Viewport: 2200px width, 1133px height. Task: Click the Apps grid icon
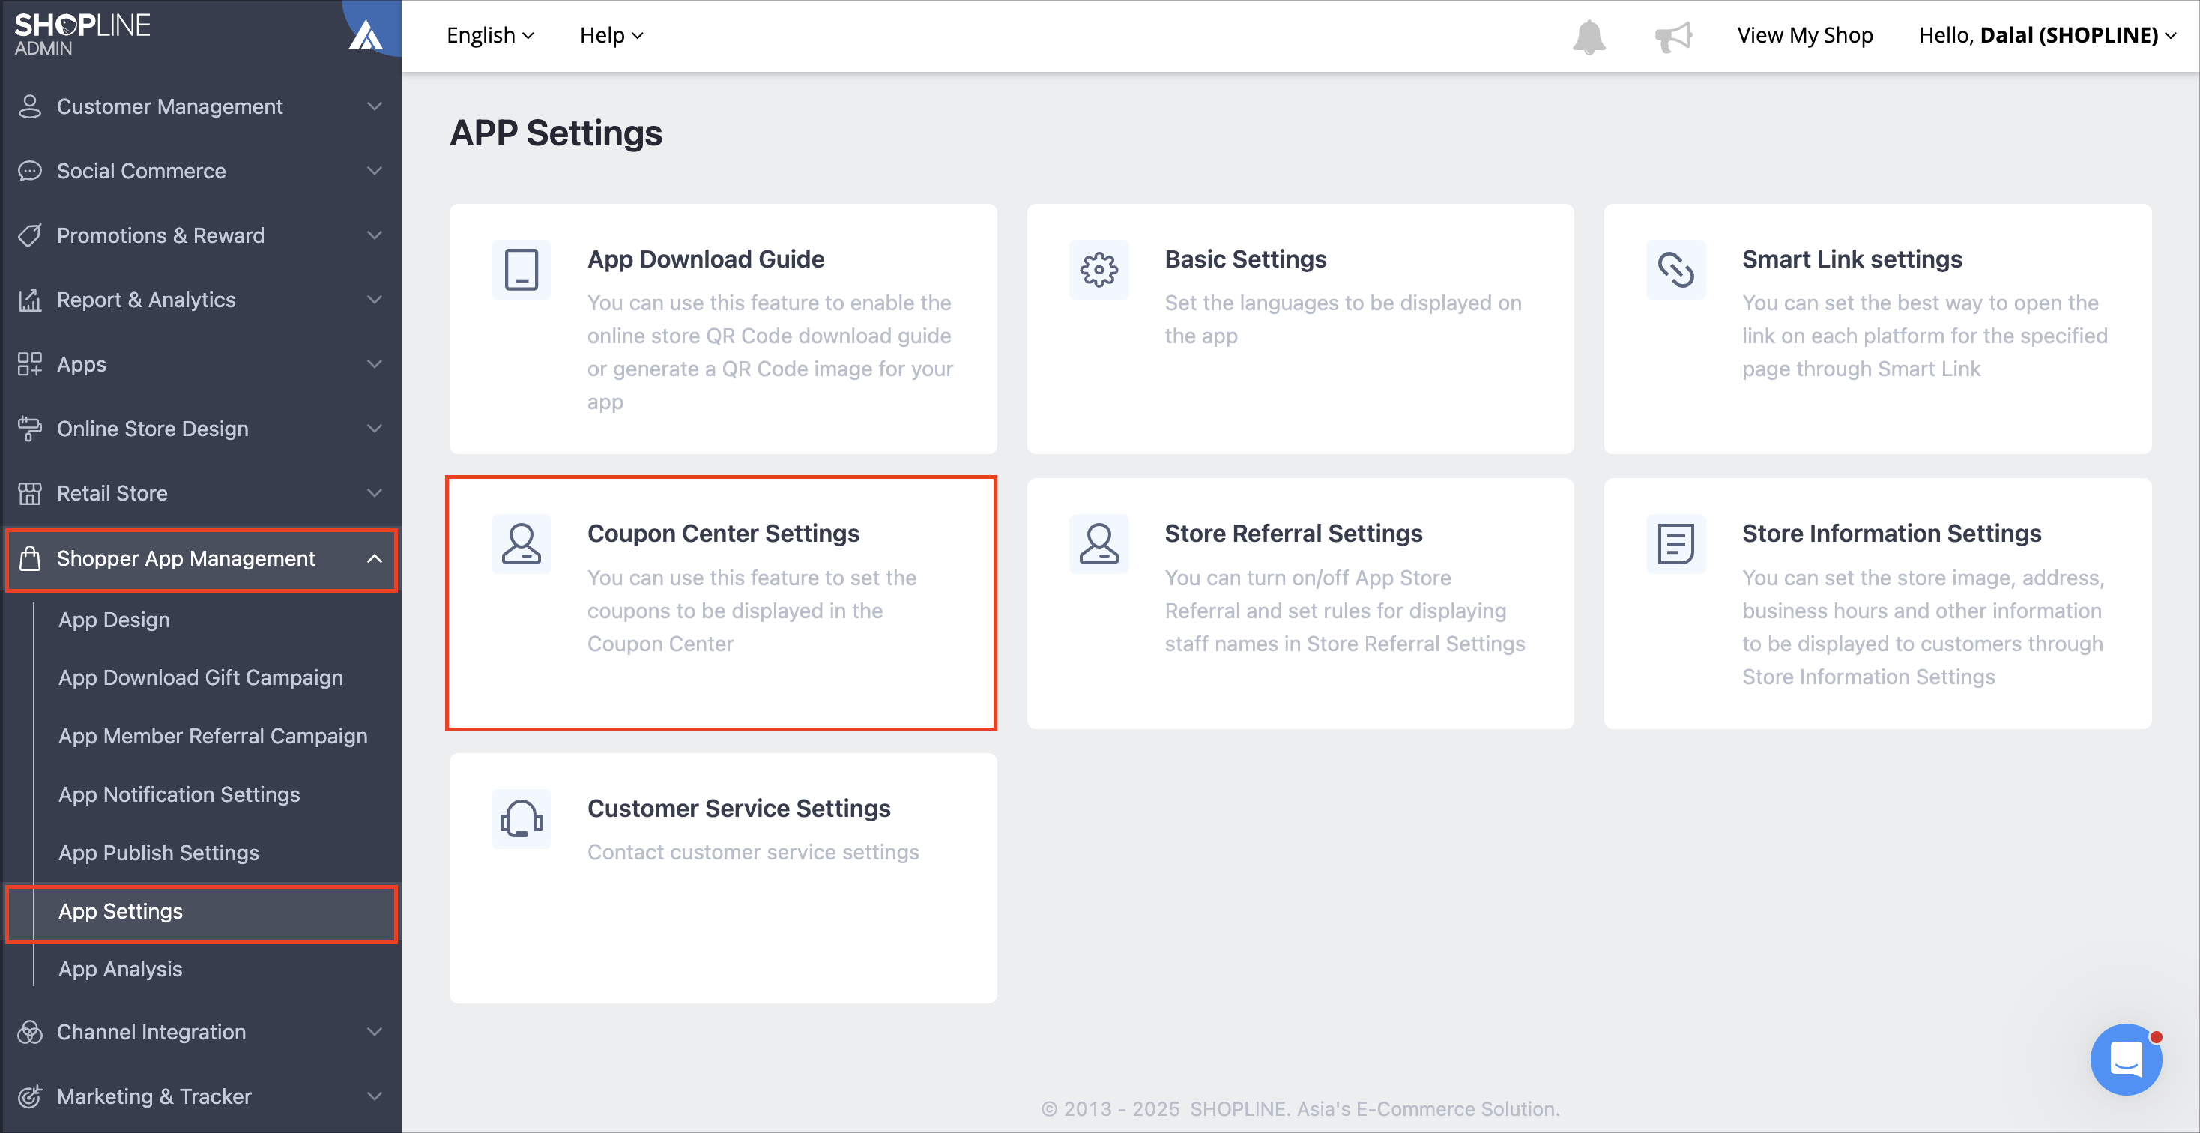pyautogui.click(x=30, y=363)
